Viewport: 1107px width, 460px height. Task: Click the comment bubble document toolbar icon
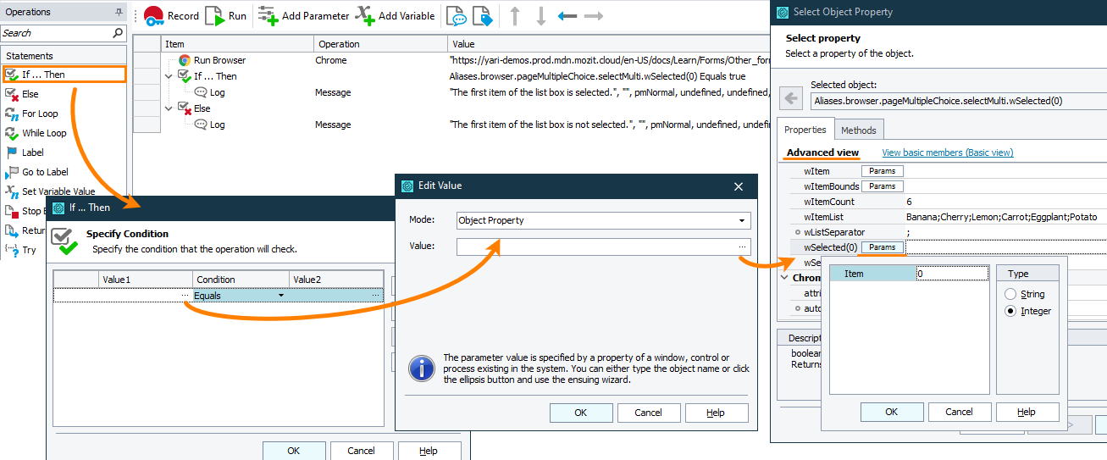457,16
